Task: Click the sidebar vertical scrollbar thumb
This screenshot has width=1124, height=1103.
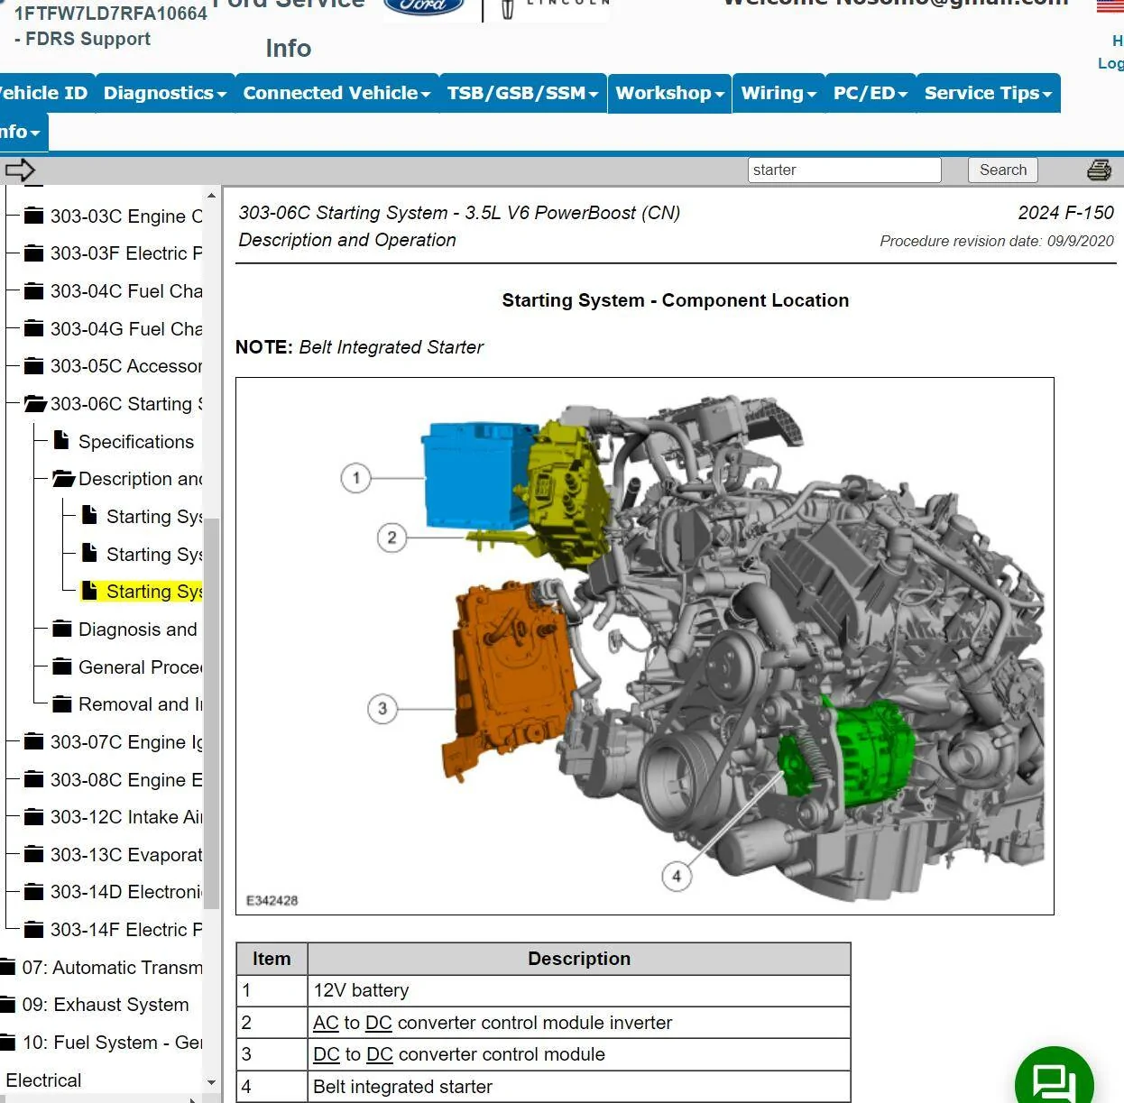Action: point(211,712)
